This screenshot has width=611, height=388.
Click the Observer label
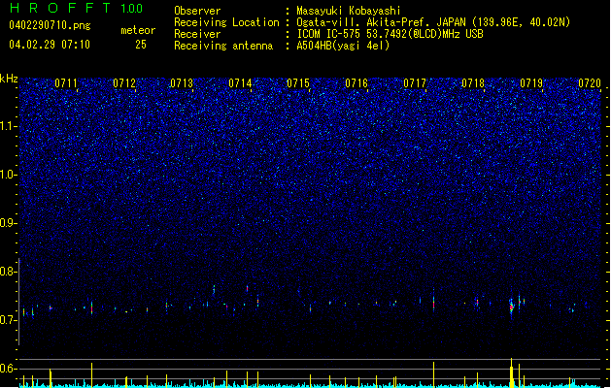197,11
